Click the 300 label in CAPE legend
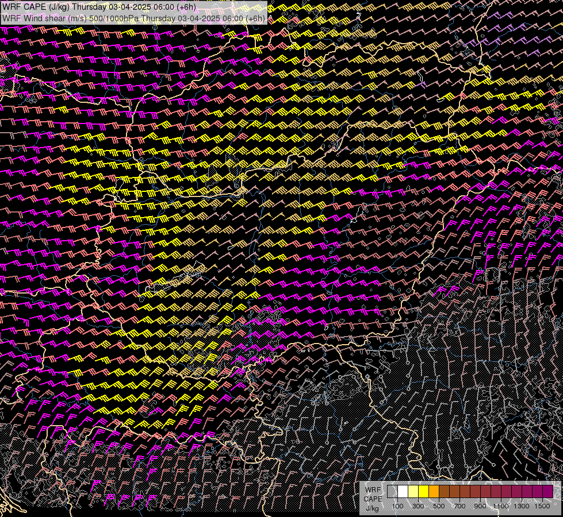563x517 pixels. click(418, 506)
